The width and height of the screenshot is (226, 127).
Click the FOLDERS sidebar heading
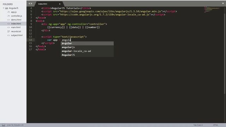pos(8,4)
